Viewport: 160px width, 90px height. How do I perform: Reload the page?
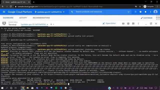pyautogui.click(x=11, y=6)
